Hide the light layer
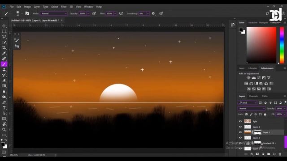This screenshot has height=161, width=287. [x=240, y=121]
